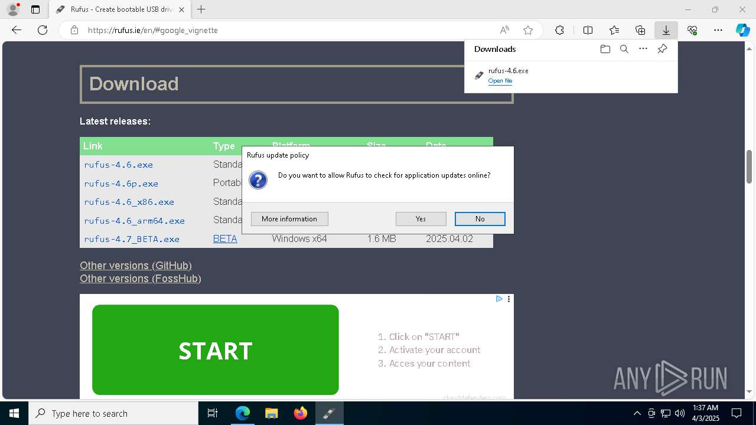Image resolution: width=756 pixels, height=425 pixels.
Task: Click the Link column header
Action: coord(93,146)
